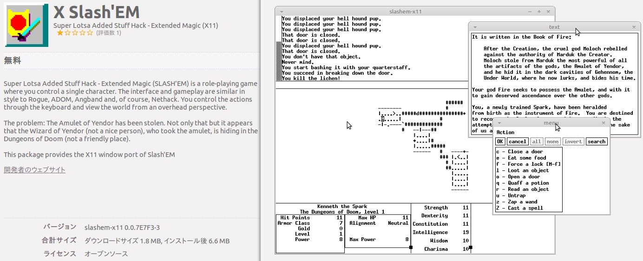Screen dimensions: 643x261
Task: Select 'r - Read an object' action
Action: 529,189
